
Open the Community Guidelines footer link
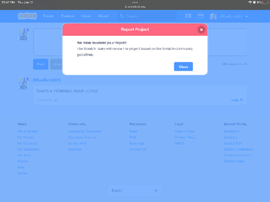click(x=84, y=131)
